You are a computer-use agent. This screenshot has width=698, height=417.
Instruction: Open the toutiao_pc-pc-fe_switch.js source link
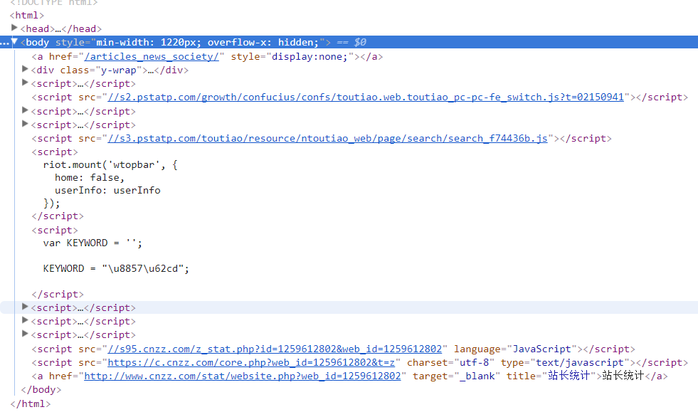pyautogui.click(x=365, y=97)
